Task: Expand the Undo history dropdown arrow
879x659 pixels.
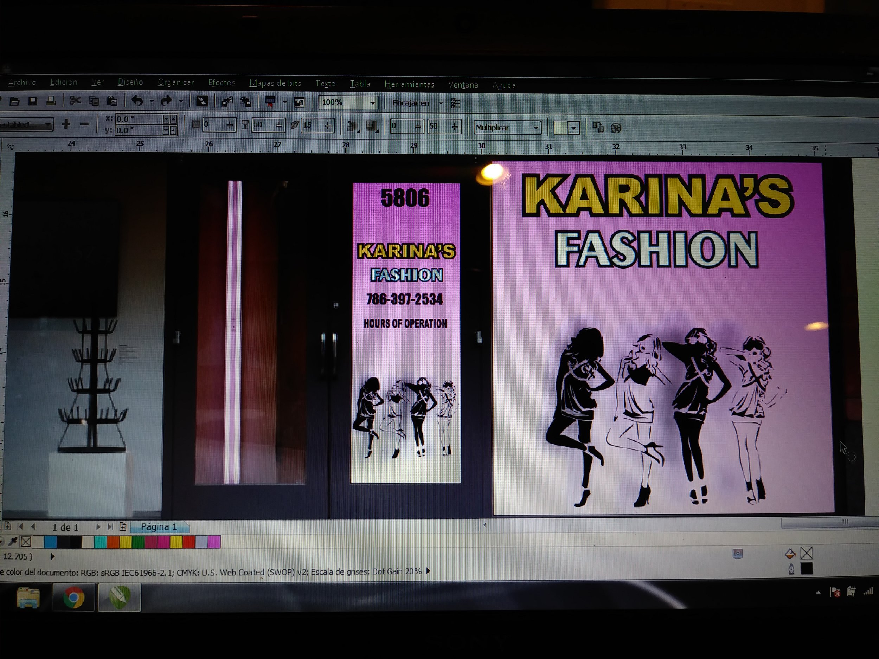Action: [x=152, y=102]
